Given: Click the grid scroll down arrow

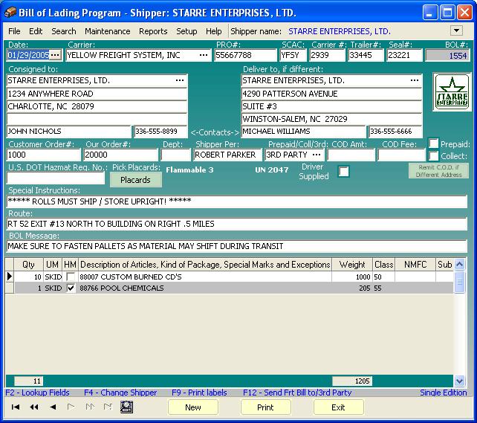Looking at the screenshot, I should tap(459, 381).
